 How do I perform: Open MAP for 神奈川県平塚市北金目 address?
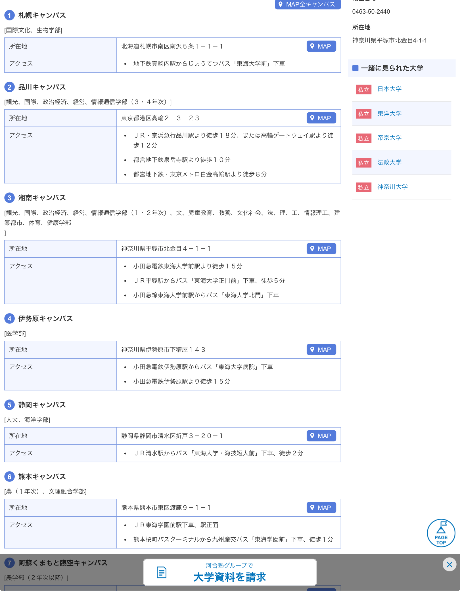tap(321, 249)
